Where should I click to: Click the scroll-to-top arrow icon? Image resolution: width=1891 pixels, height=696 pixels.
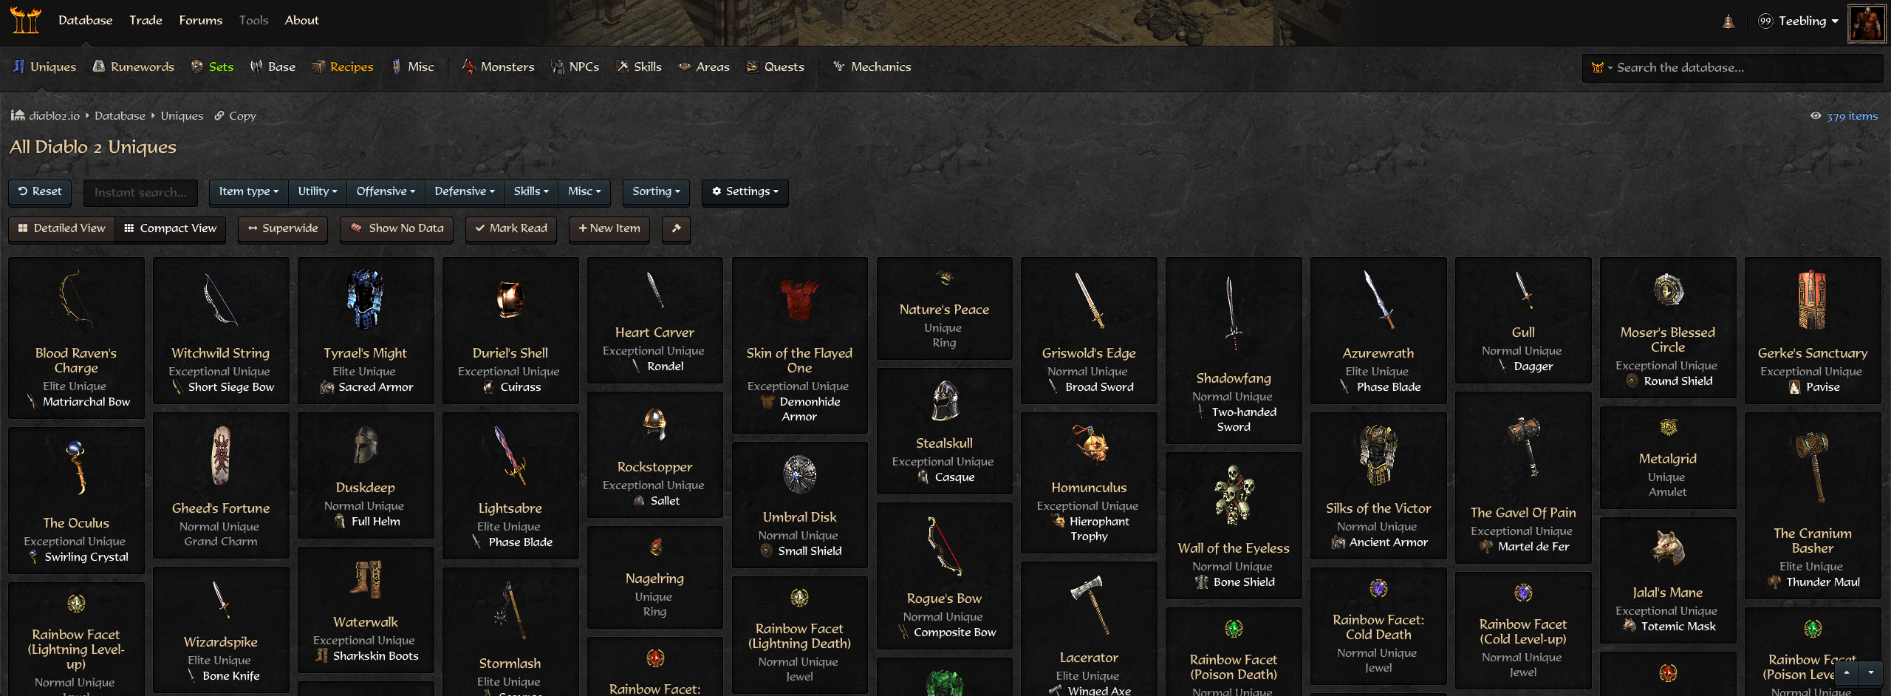point(1847,672)
